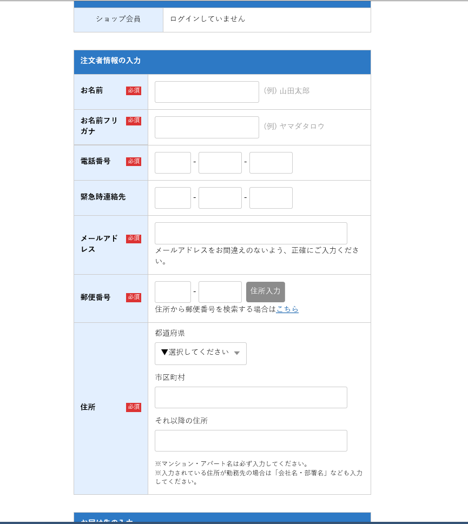Click the third 緊急時連絡先 input box
Screen dimensions: 468x524
tap(271, 197)
